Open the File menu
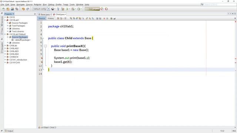Viewport: 237px width, 133px height. click(2, 5)
